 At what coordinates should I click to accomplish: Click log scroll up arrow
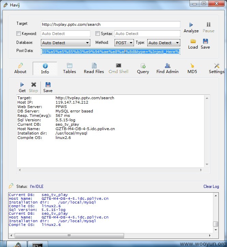click(x=216, y=196)
